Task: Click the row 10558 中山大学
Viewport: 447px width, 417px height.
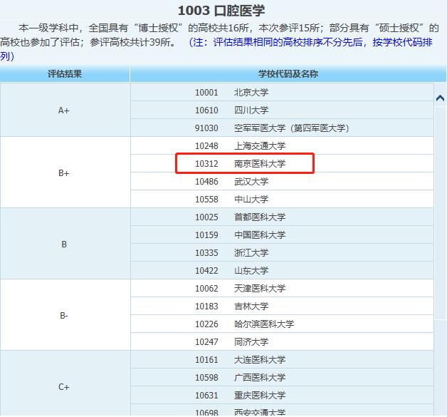Action: coord(282,199)
